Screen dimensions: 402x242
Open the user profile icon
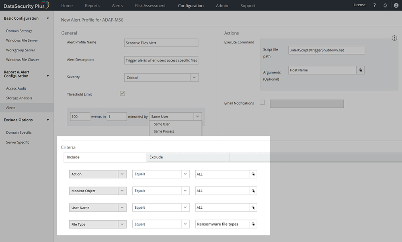(396, 5)
